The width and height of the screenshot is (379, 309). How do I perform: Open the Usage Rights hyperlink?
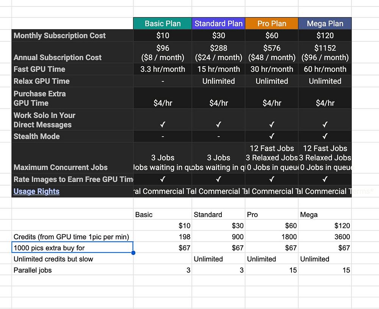click(36, 191)
